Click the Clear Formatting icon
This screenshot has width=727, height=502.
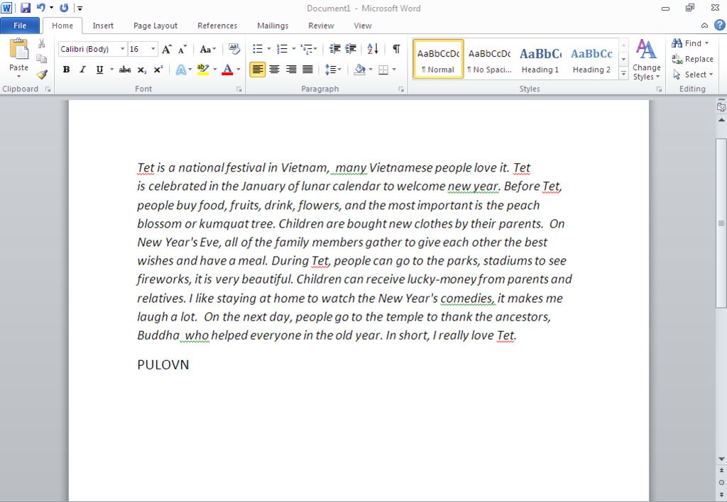(234, 49)
